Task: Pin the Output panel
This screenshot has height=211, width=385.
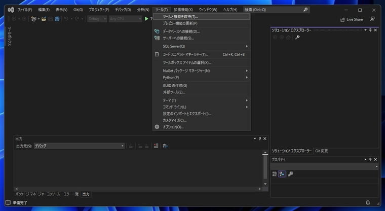Action: click(x=259, y=138)
